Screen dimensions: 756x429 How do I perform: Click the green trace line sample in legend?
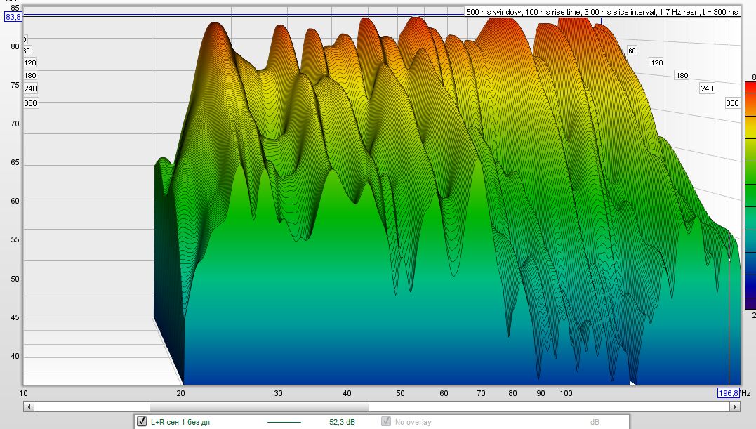pyautogui.click(x=284, y=423)
